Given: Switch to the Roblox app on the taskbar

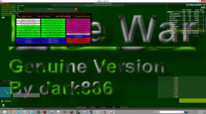Looking at the screenshot, I should click(x=111, y=112).
